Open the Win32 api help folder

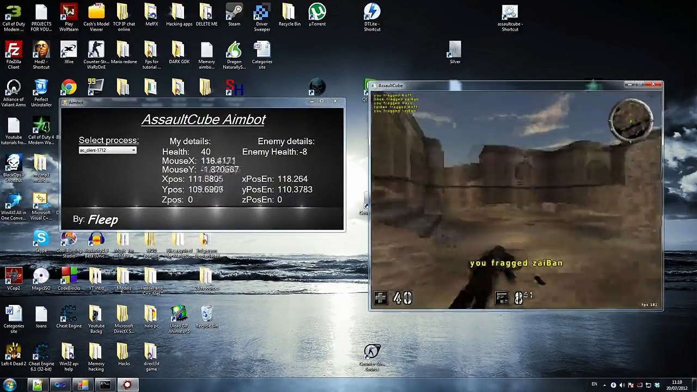click(x=69, y=358)
